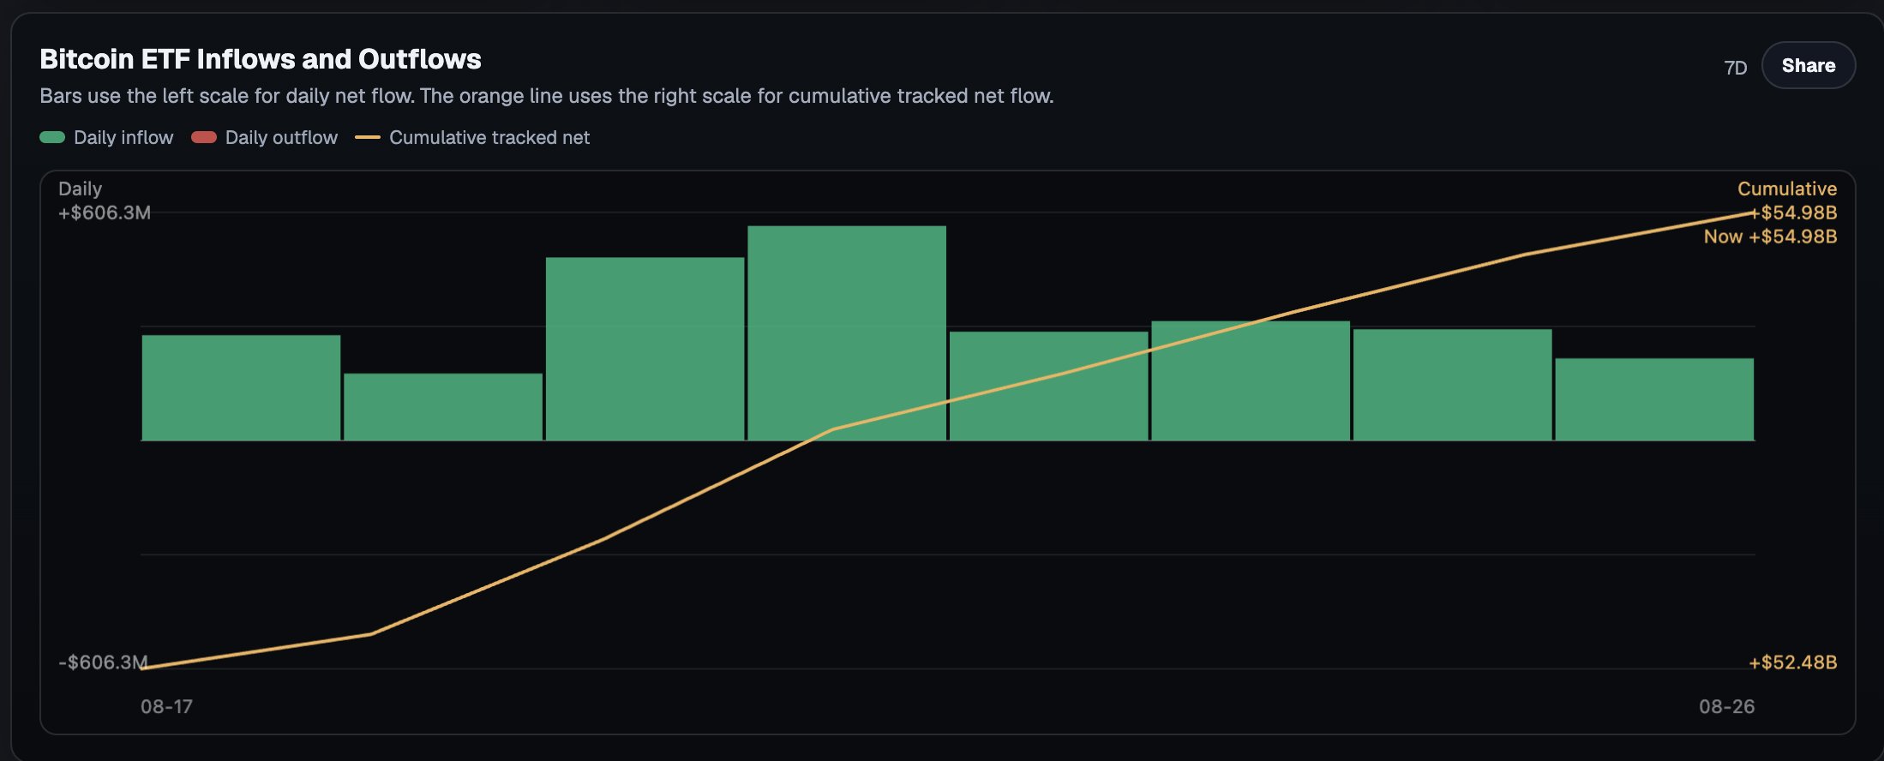
Task: Select the 7D time range label
Action: (x=1735, y=68)
